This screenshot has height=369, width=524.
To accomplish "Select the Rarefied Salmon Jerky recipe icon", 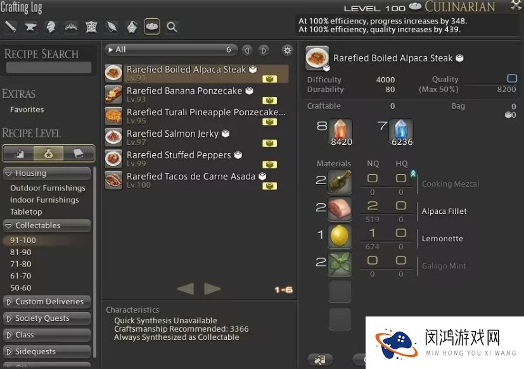I will tap(113, 137).
